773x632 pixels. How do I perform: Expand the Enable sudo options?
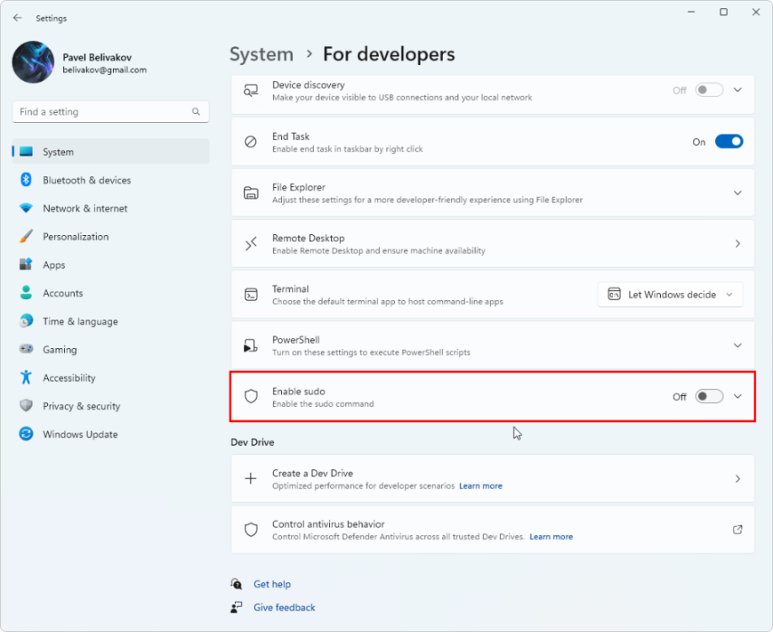click(x=738, y=396)
